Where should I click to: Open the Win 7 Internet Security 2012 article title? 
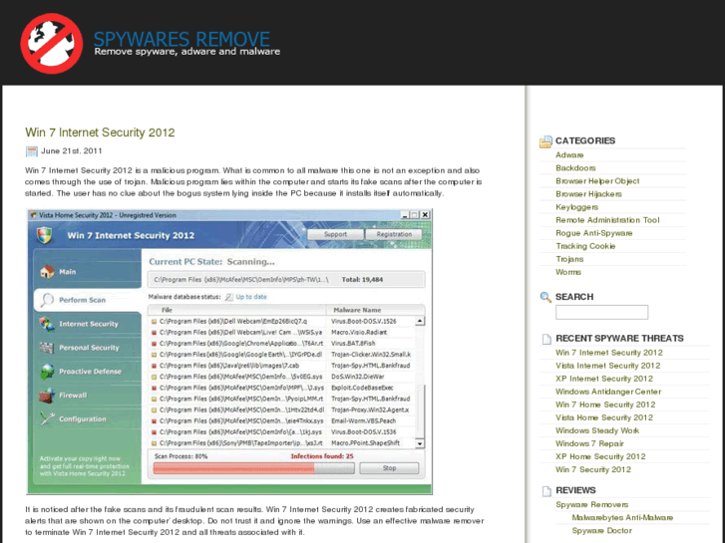(x=100, y=133)
